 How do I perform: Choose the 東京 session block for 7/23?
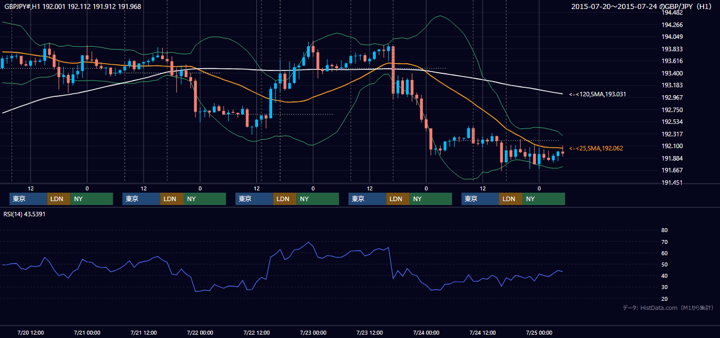point(367,199)
